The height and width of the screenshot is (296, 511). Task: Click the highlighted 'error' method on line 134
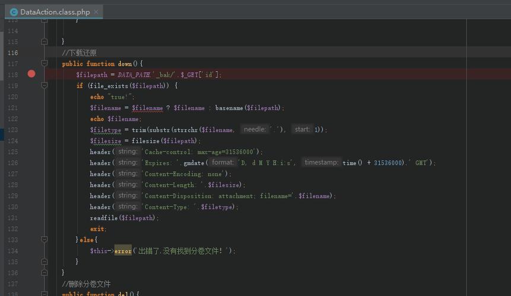point(123,251)
